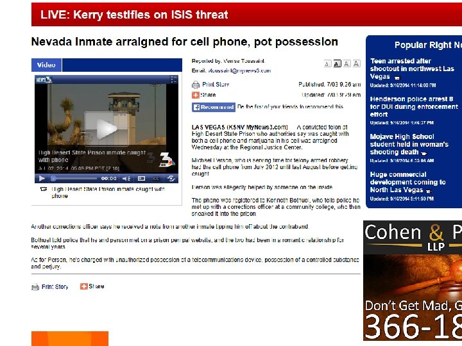Click the KSNV channel 3 logo overlay in video

[166, 161]
